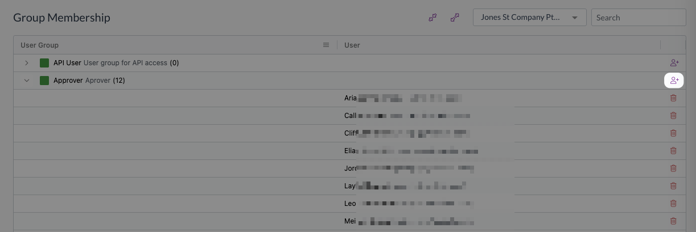This screenshot has height=232, width=696.
Task: Delete the Aria user from Approver
Action: point(673,98)
